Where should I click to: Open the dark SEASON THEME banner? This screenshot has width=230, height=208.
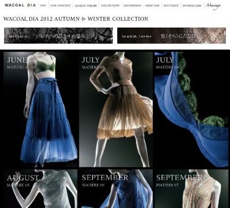171,36
